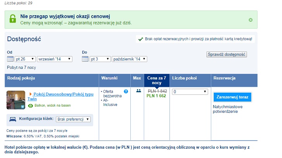Click the discounted price 'PLN 1 662'
The height and width of the screenshot is (158, 282).
[156, 96]
